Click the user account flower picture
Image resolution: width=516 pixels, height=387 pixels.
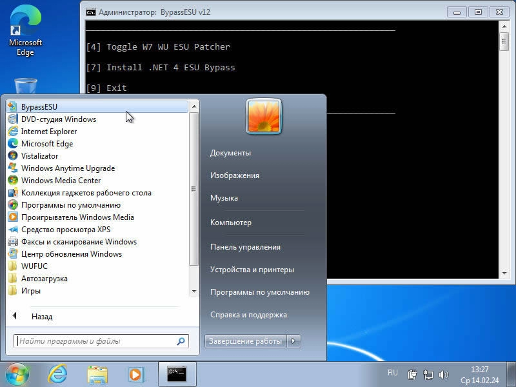coord(264,116)
